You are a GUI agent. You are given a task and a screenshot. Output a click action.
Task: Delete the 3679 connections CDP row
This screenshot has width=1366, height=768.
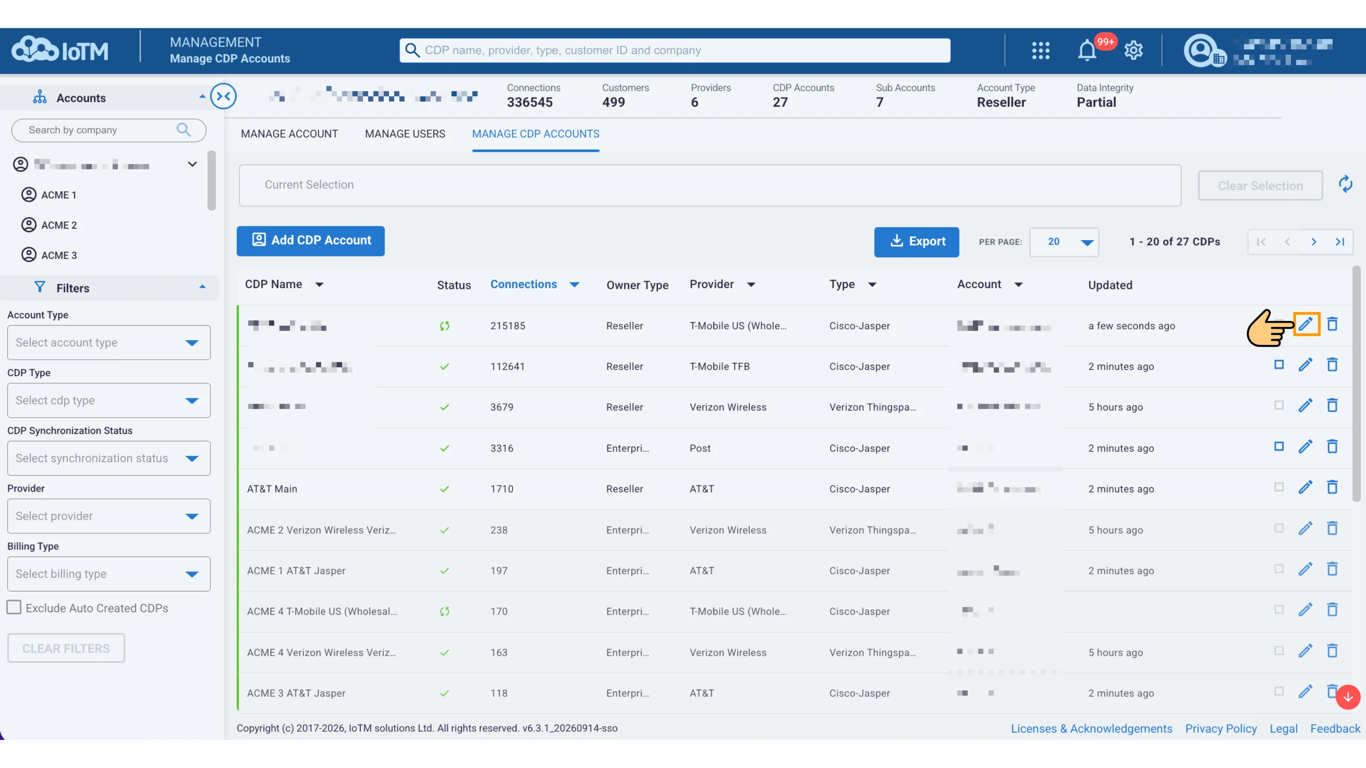(1332, 405)
